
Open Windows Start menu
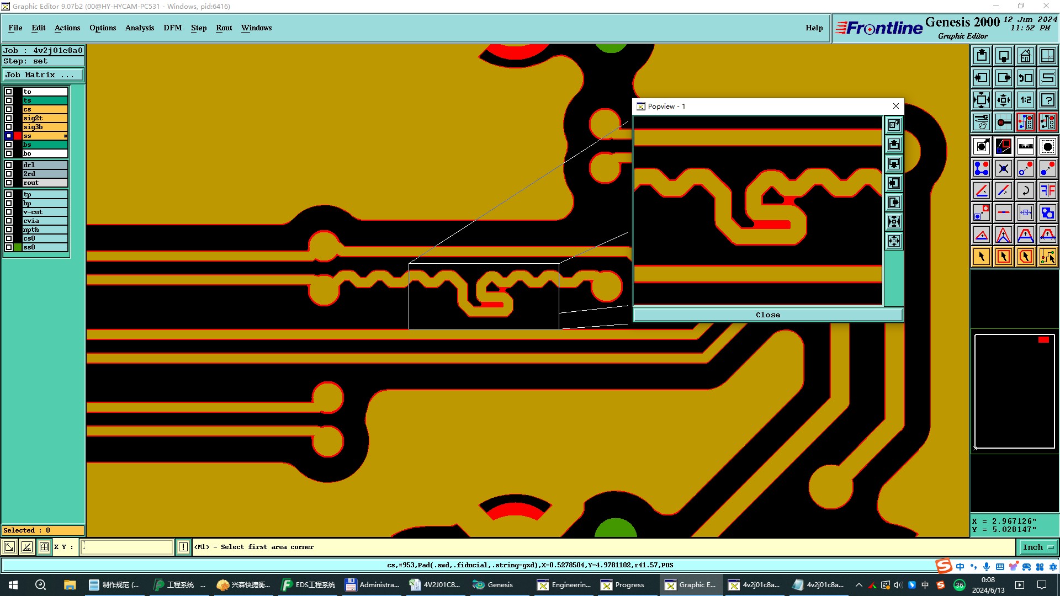click(13, 585)
